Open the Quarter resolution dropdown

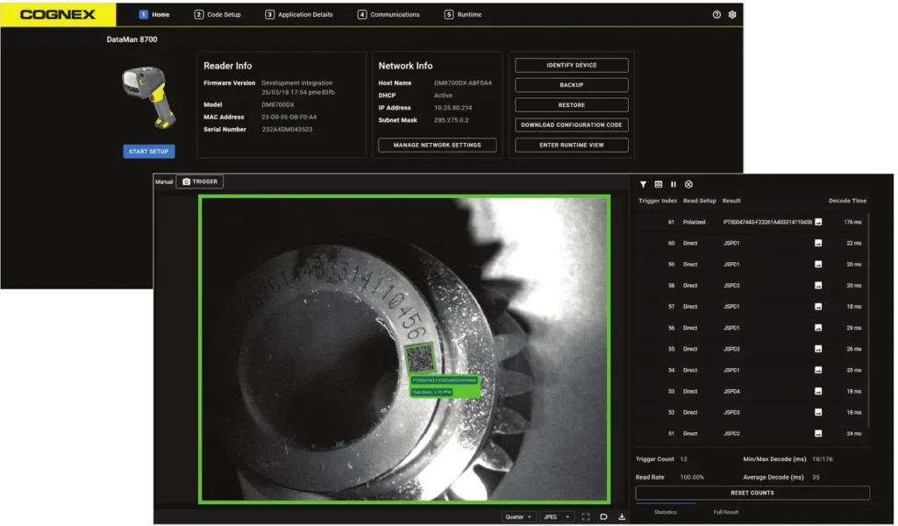click(x=519, y=517)
